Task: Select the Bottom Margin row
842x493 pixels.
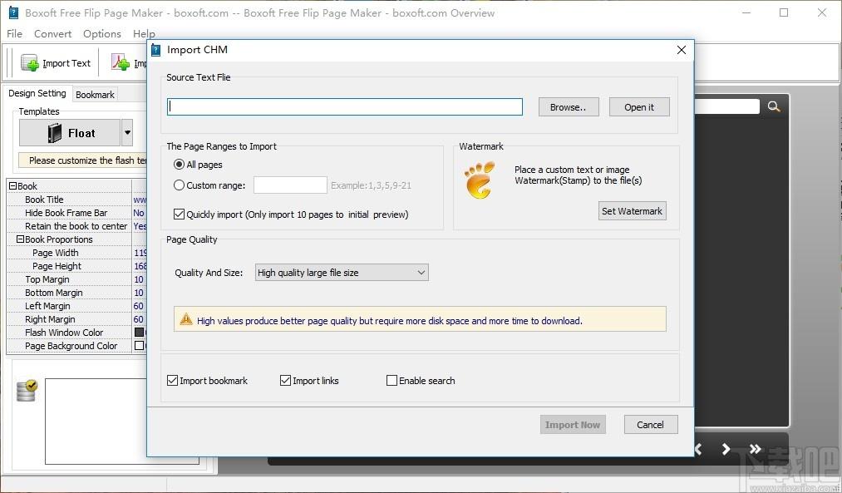Action: pos(76,293)
